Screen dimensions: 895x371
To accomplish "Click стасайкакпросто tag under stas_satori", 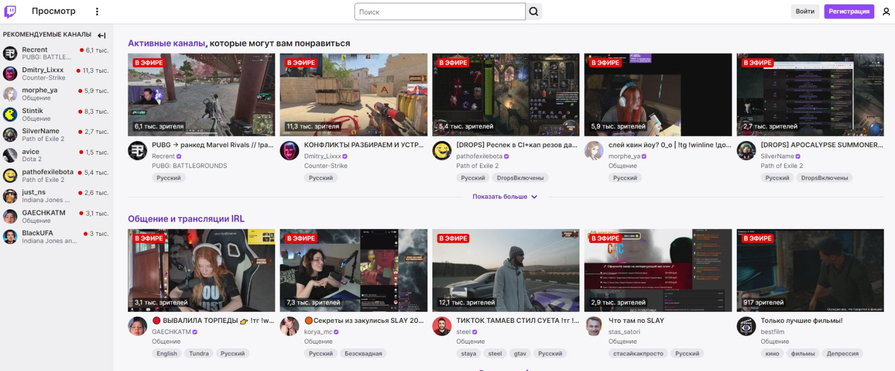I will (638, 354).
